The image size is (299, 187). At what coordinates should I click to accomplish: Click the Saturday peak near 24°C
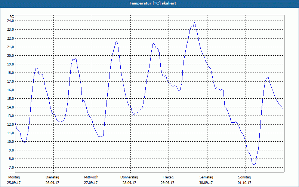194,22
